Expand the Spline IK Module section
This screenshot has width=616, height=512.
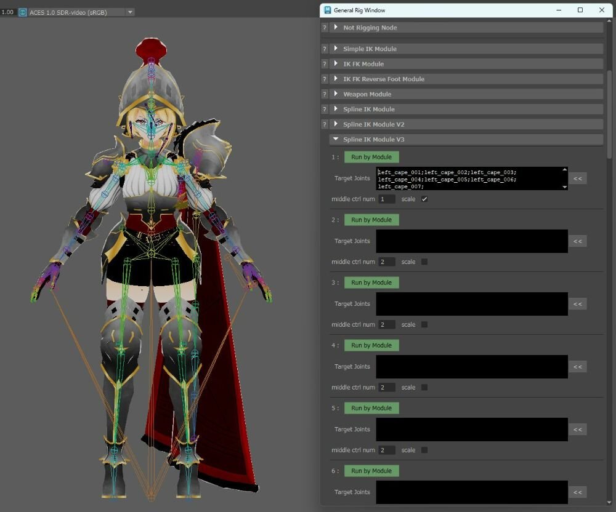(336, 110)
